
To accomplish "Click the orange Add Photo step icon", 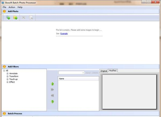I will click(4, 11).
